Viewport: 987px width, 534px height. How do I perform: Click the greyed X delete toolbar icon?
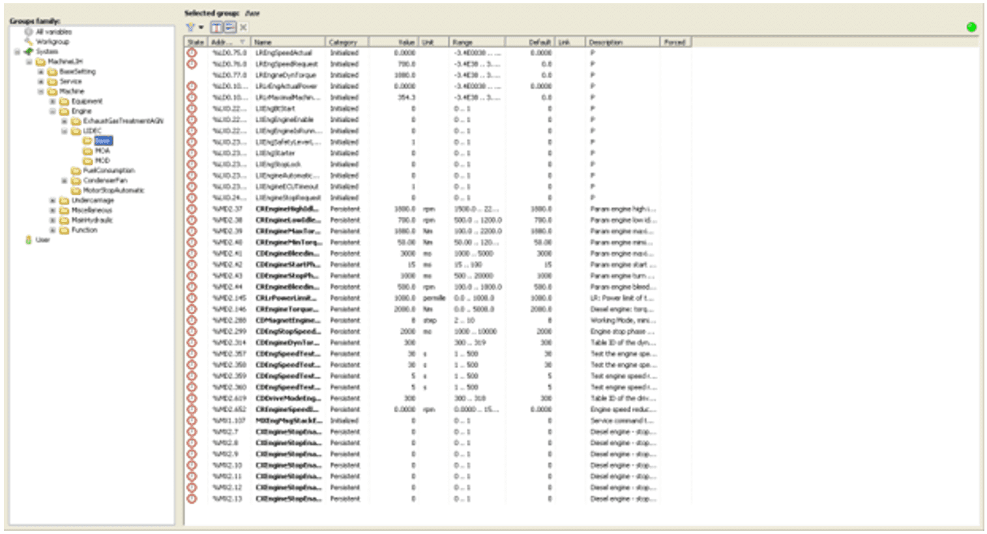[243, 27]
